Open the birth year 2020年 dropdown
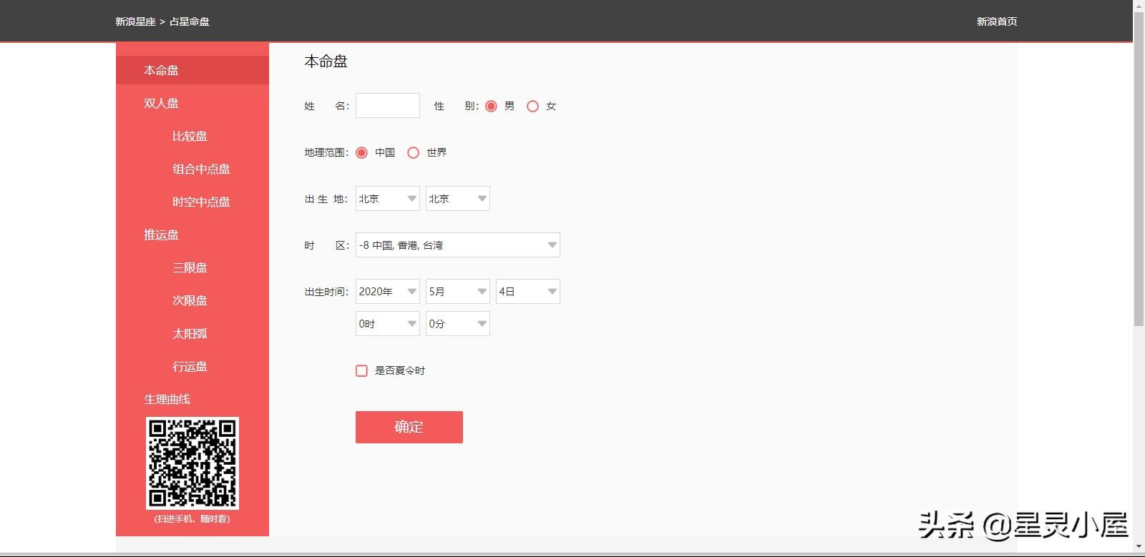 (x=387, y=292)
